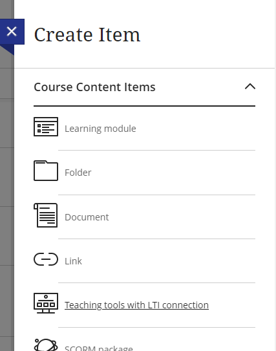Select the LTI teaching tools monitor icon
Screen dimensions: 276x351
pos(46,303)
